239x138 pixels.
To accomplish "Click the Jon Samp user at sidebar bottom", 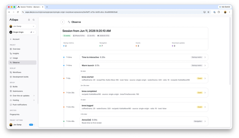I will pyautogui.click(x=16, y=125).
